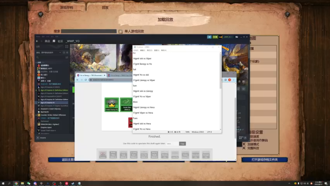Image resolution: width=330 pixels, height=186 pixels.
Task: Click the Chrome red profile avatar icon
Action: [230, 80]
